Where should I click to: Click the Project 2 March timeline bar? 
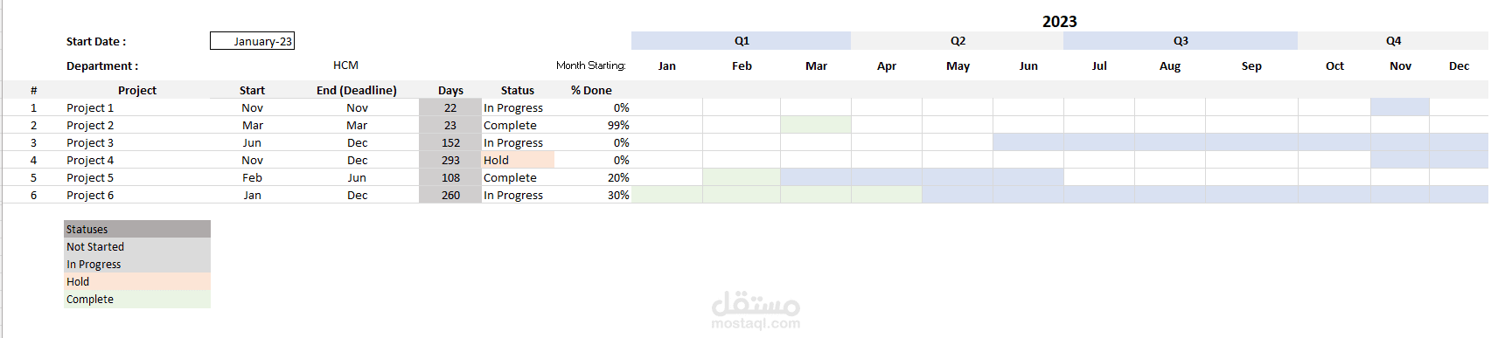coord(816,125)
